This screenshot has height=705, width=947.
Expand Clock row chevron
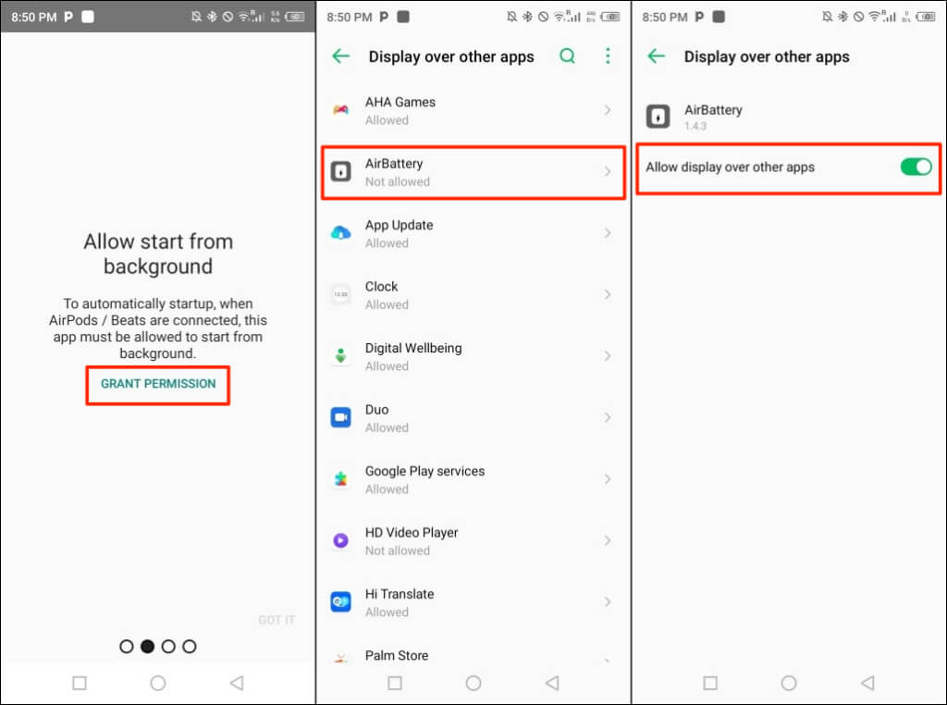(607, 294)
